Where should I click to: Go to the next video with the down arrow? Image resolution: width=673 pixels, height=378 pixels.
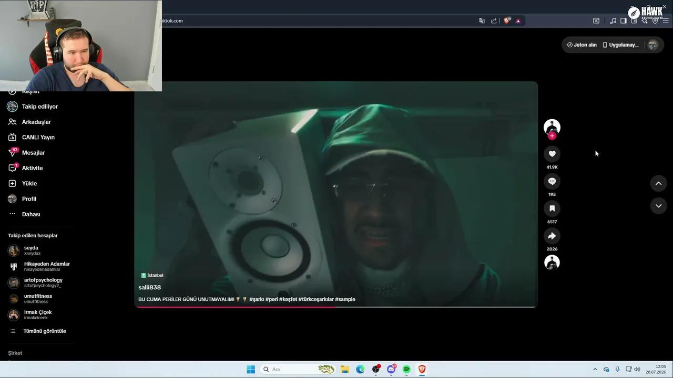tap(658, 206)
